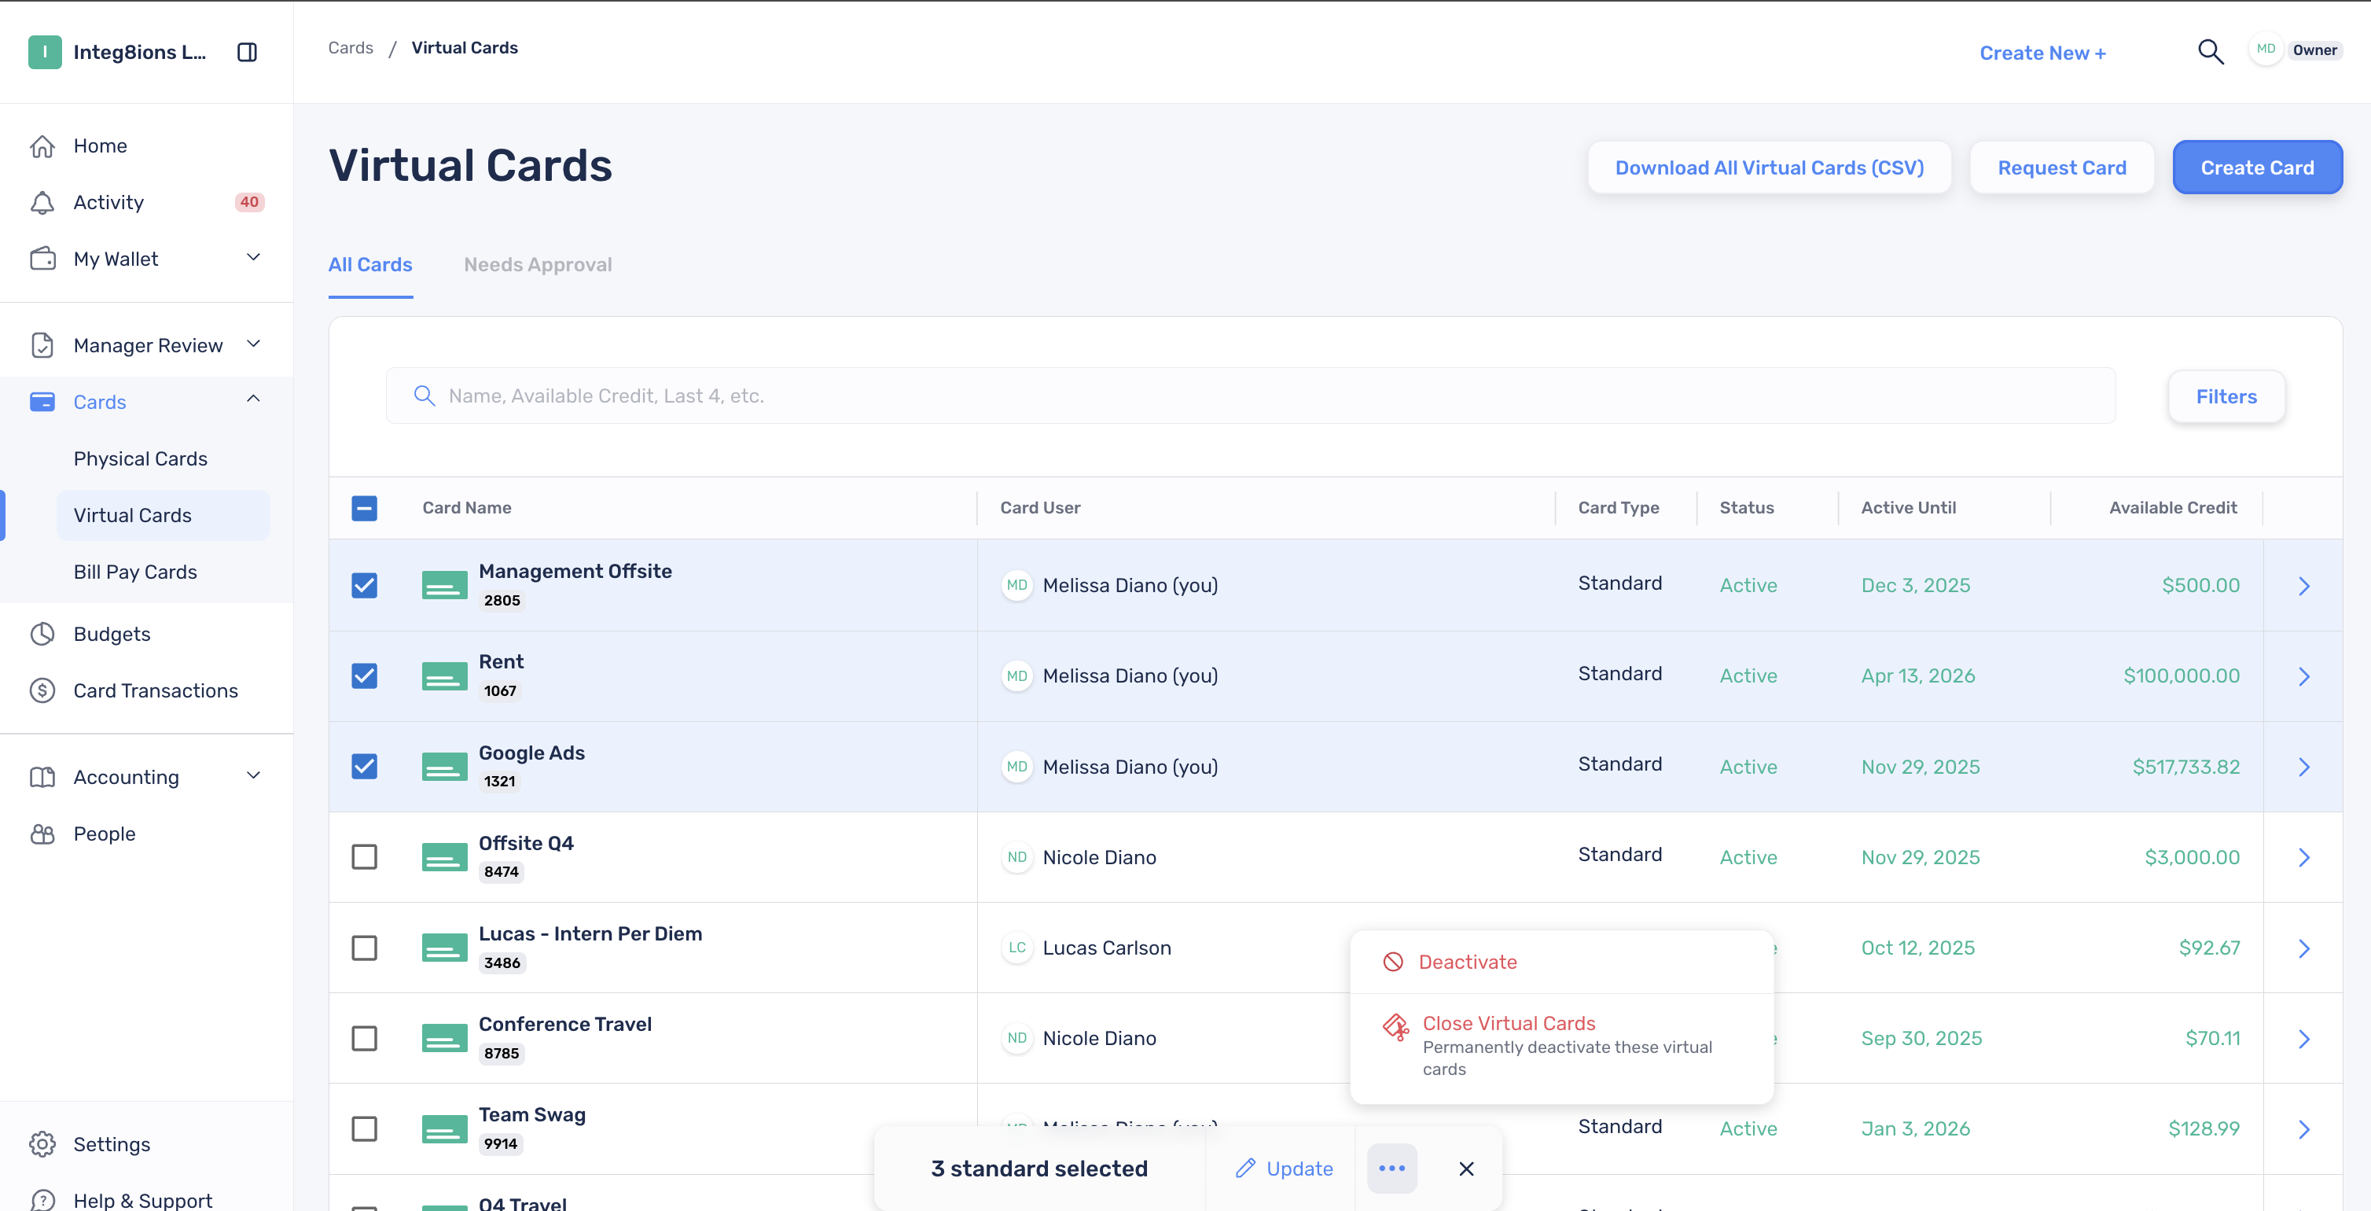The width and height of the screenshot is (2371, 1211).
Task: Switch to the All Cards tab
Action: [x=370, y=265]
